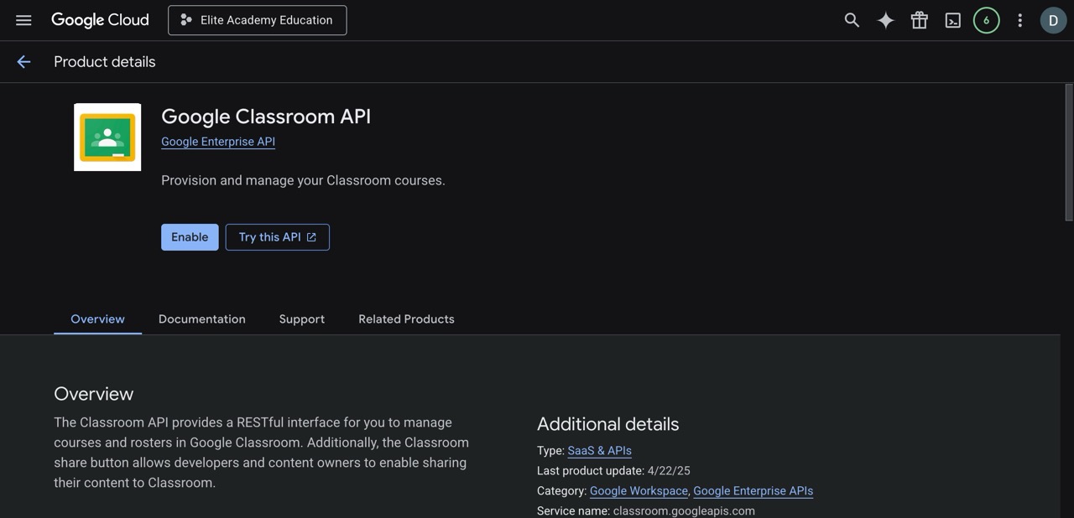
Task: Open the SaaS & APIs type link
Action: (599, 450)
